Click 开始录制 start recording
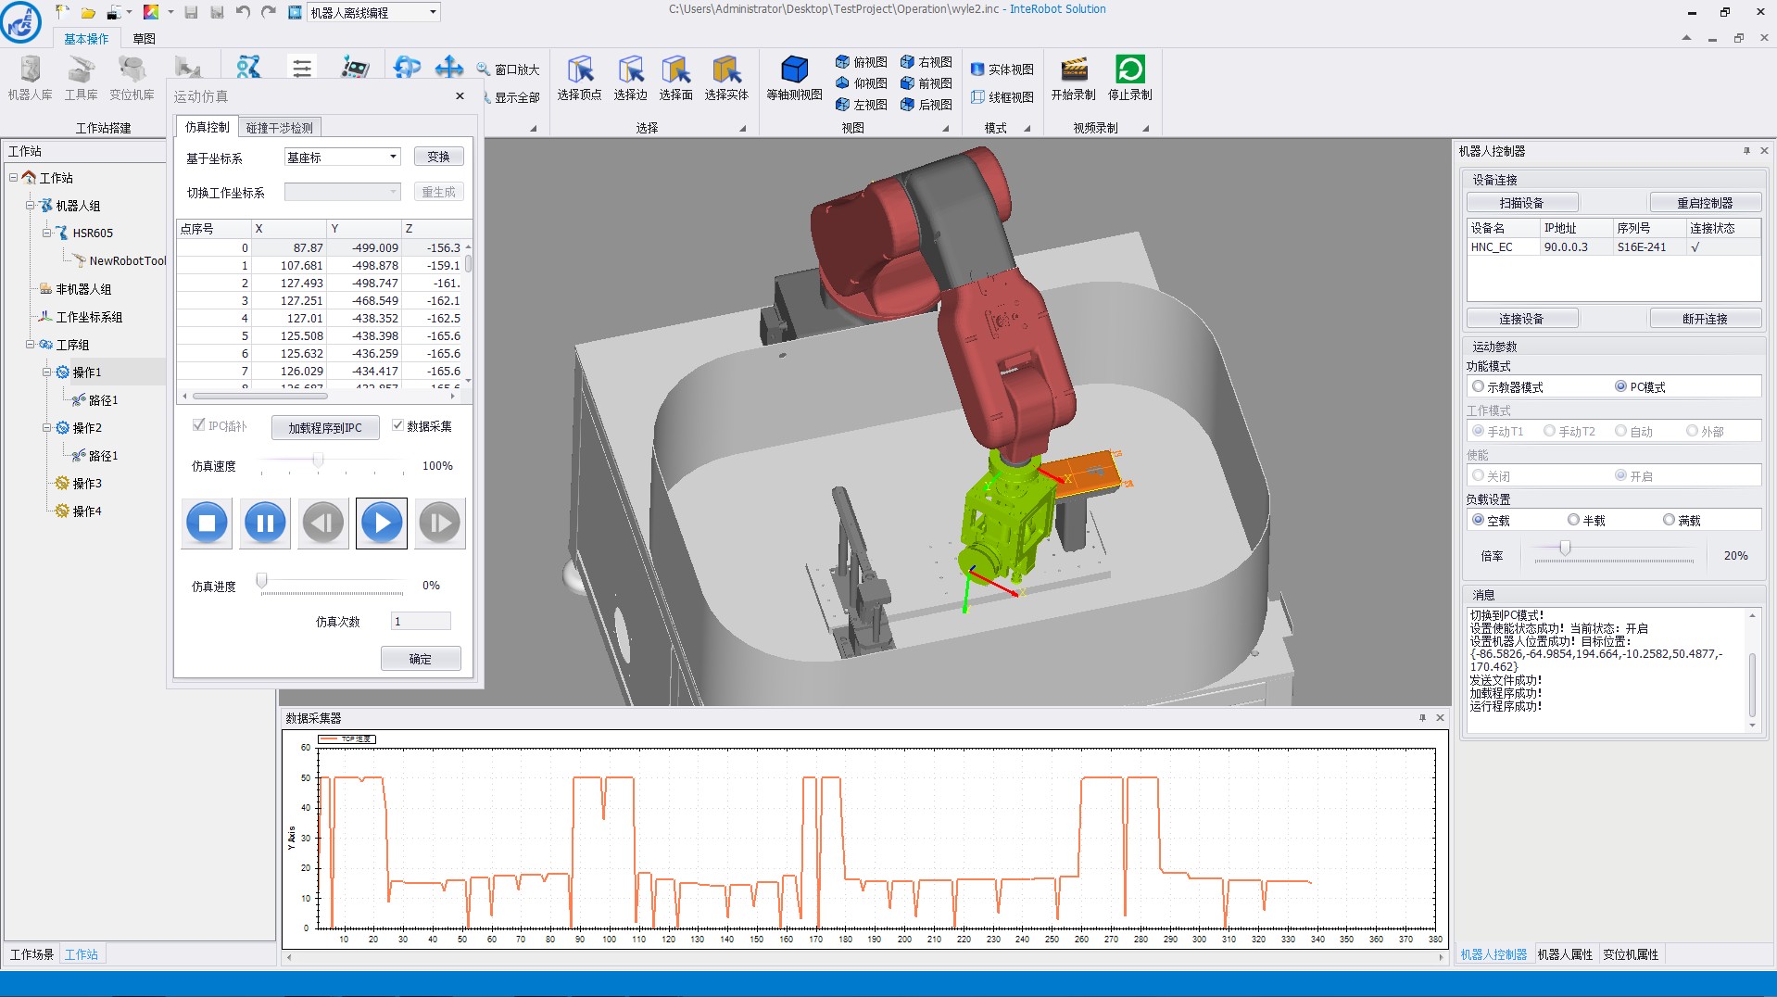This screenshot has height=997, width=1777. point(1074,79)
